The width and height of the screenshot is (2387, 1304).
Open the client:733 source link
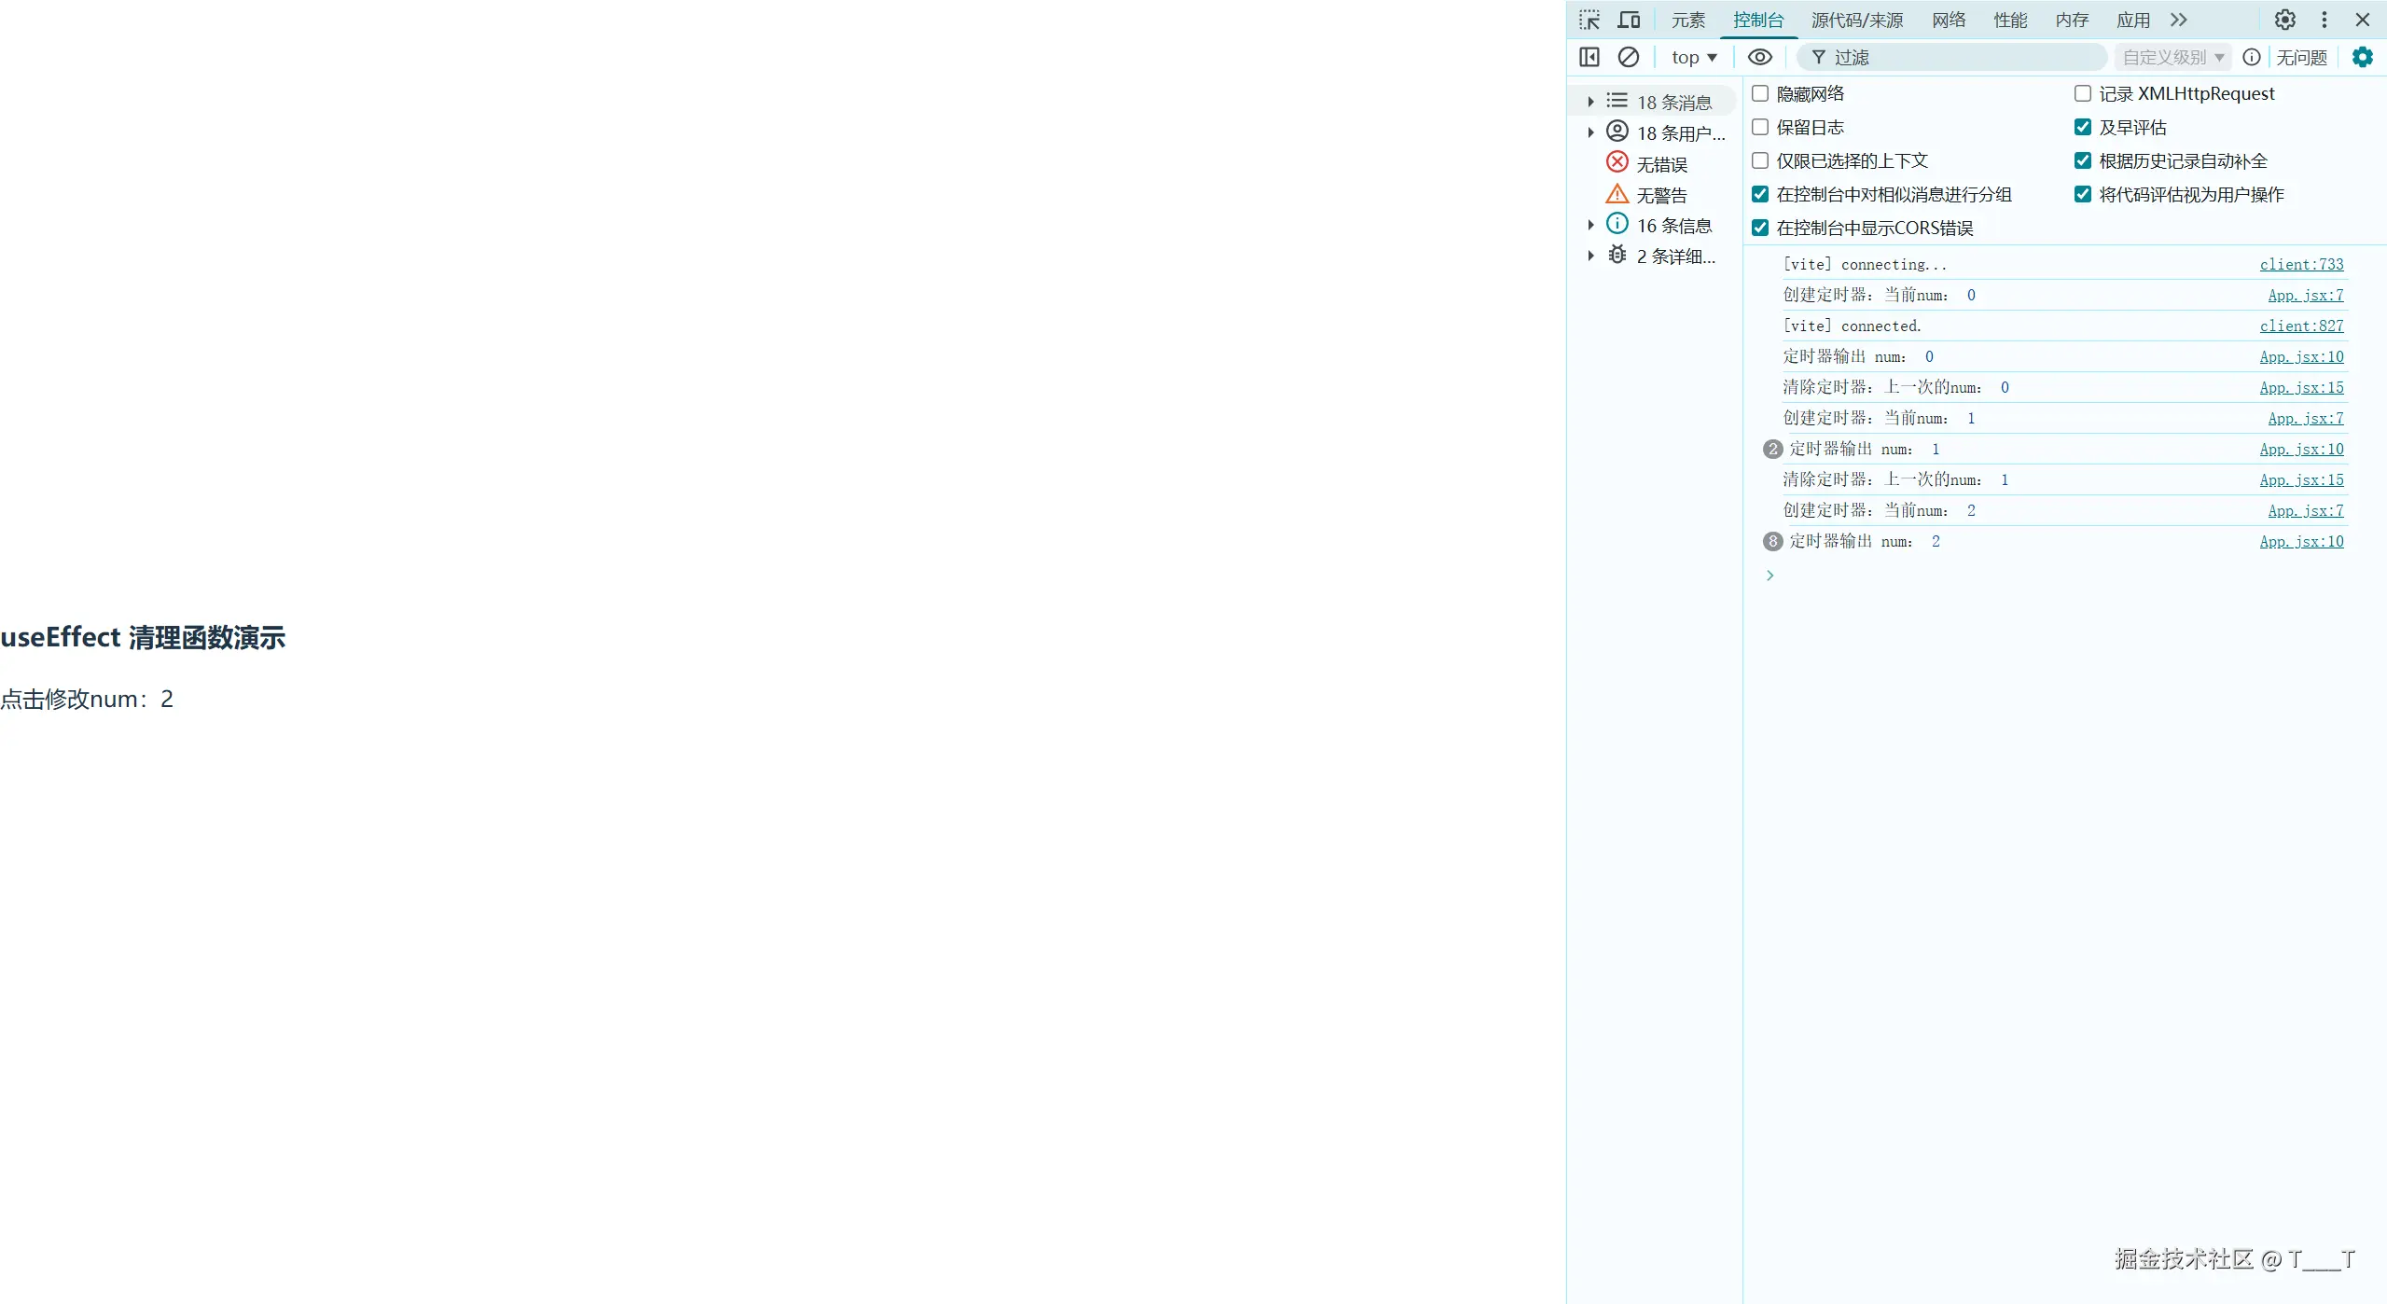pos(2300,264)
